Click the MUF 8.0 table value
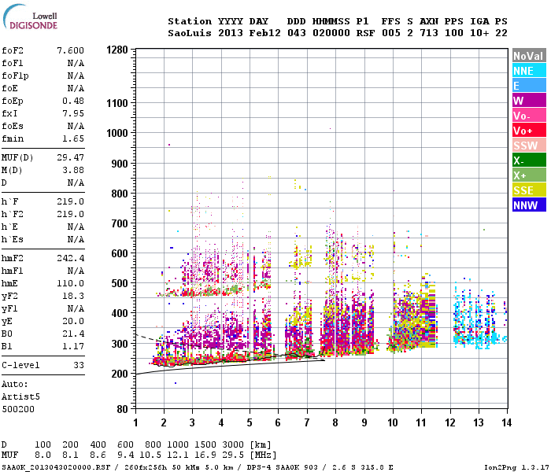The image size is (551, 472). pos(43,455)
